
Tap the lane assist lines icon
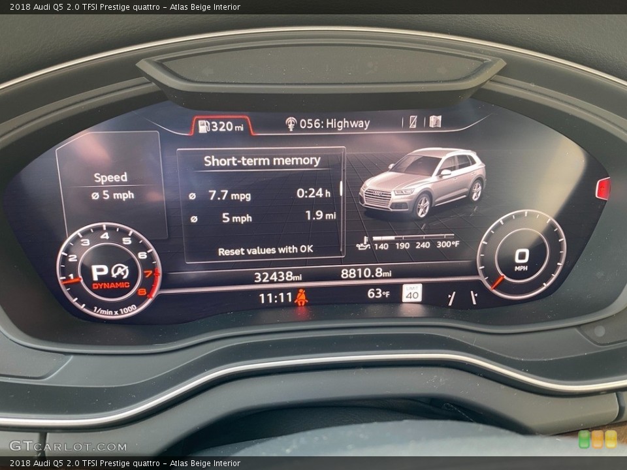pos(463,298)
